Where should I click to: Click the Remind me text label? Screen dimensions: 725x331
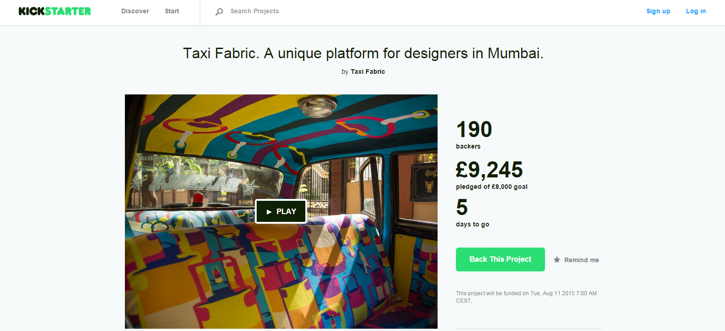581,260
